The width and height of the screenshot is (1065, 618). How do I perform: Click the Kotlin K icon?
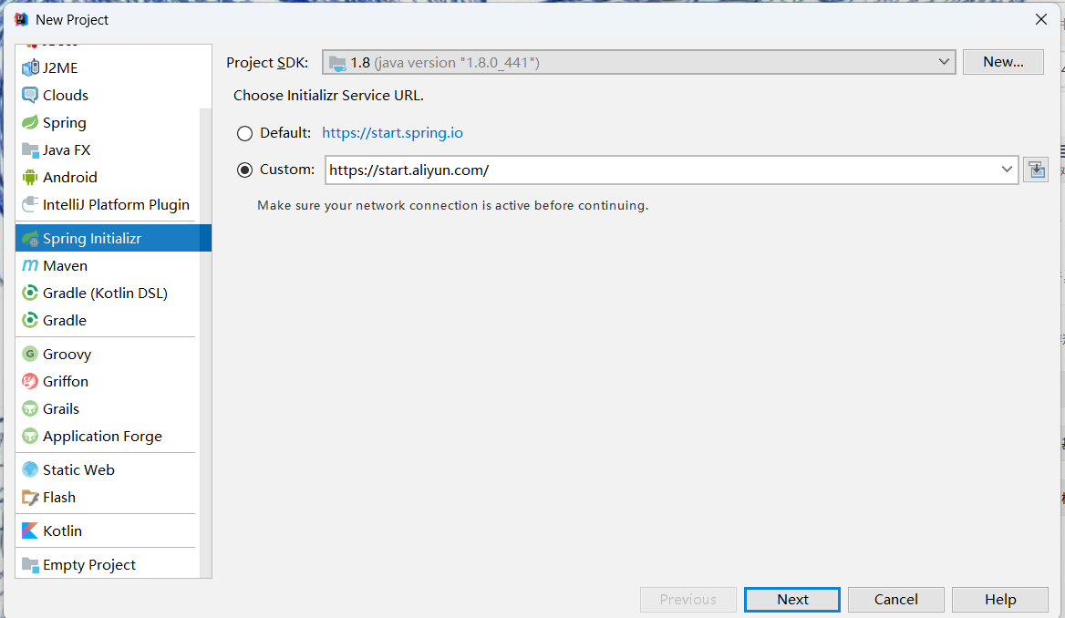[30, 530]
